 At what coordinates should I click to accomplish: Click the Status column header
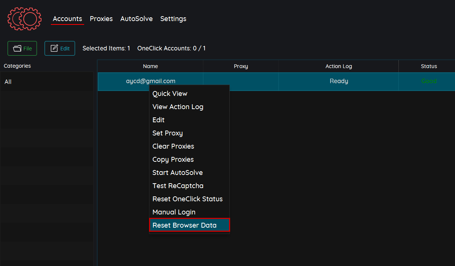coord(429,66)
